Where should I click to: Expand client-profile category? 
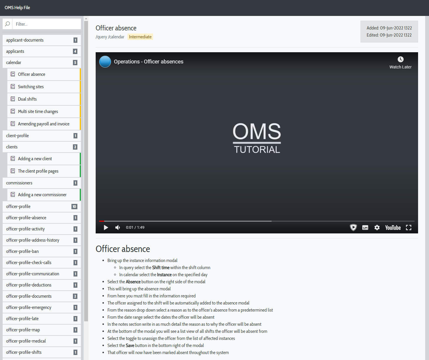[x=42, y=136]
